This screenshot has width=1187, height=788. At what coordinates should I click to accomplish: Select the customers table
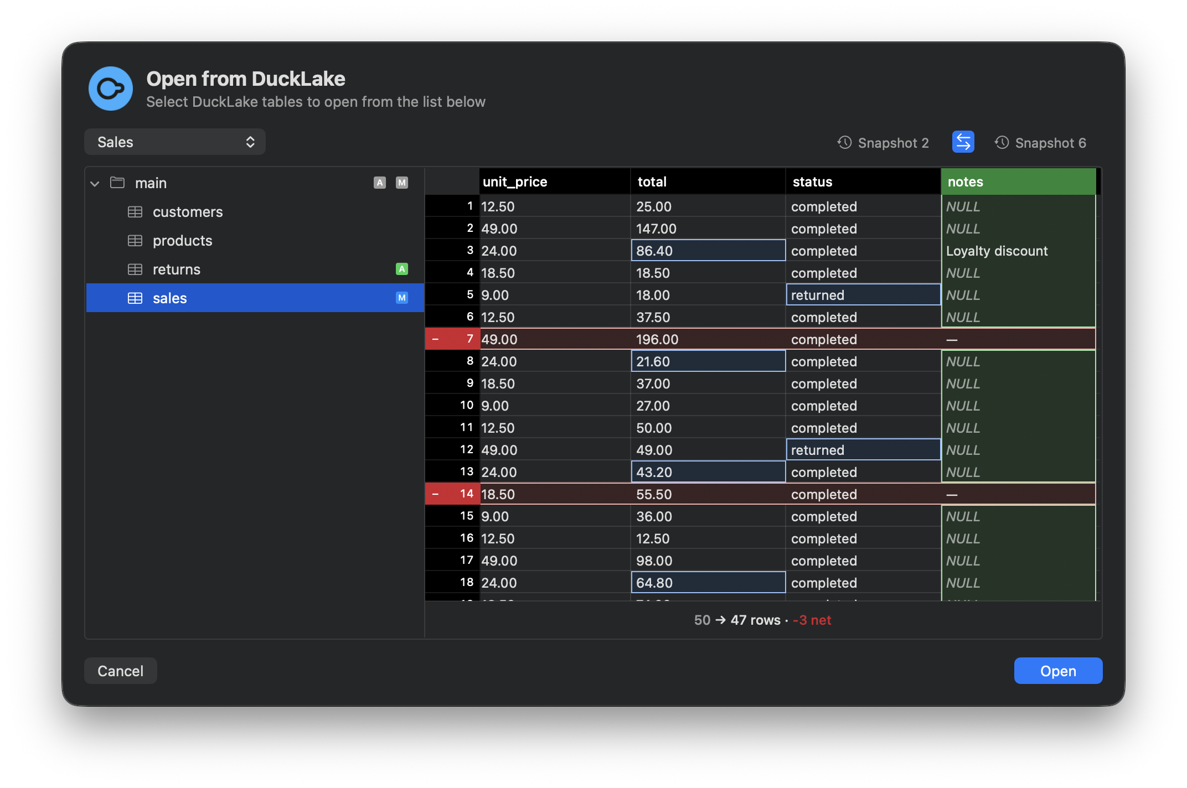click(x=255, y=212)
